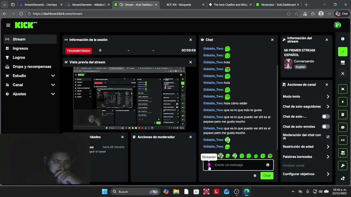Click the purple Streamer microphone badge

[x=209, y=165]
